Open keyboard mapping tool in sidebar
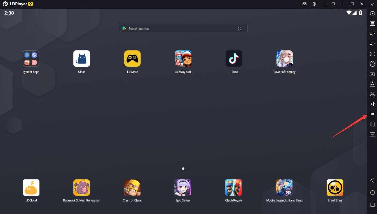377x214 pixels. (x=373, y=24)
